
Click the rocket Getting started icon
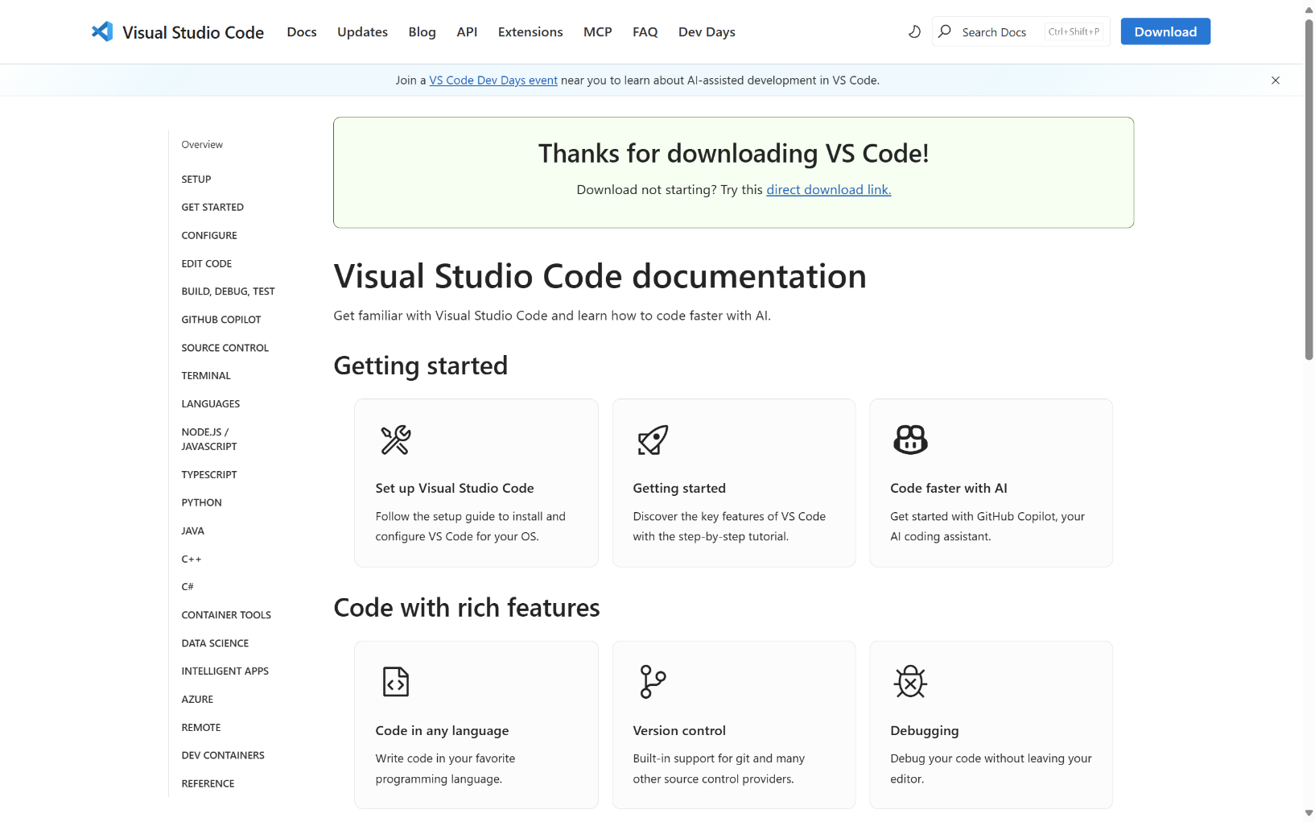tap(653, 440)
